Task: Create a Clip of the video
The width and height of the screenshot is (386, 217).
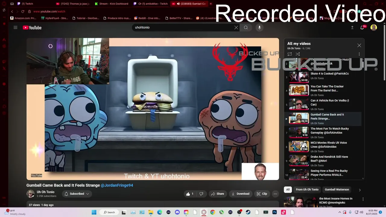Action: pyautogui.click(x=262, y=194)
